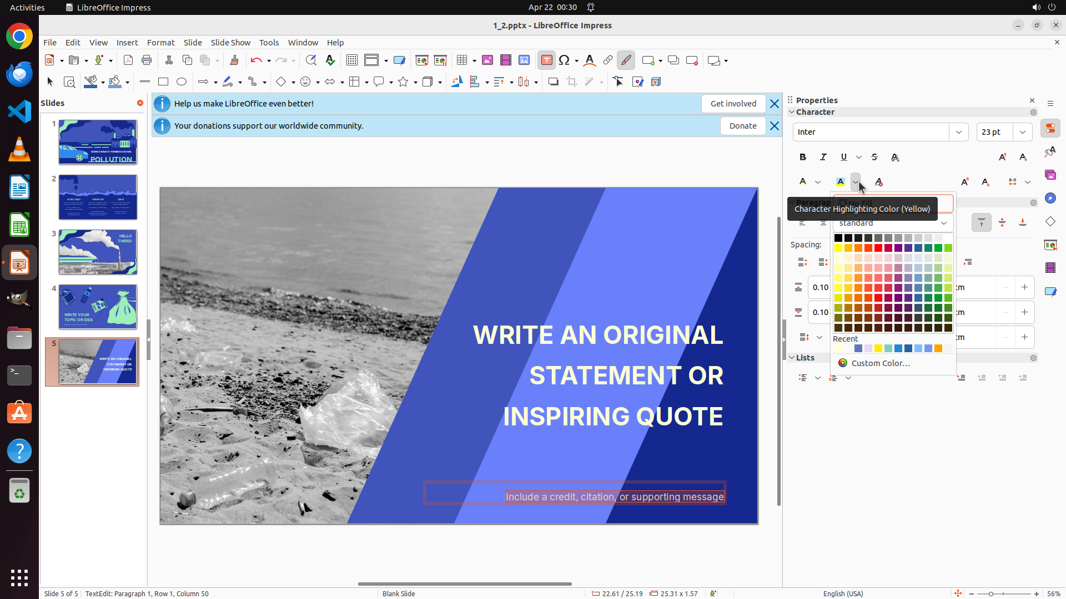Open the 23 pt font size dropdown
The height and width of the screenshot is (599, 1066).
pos(1023,132)
